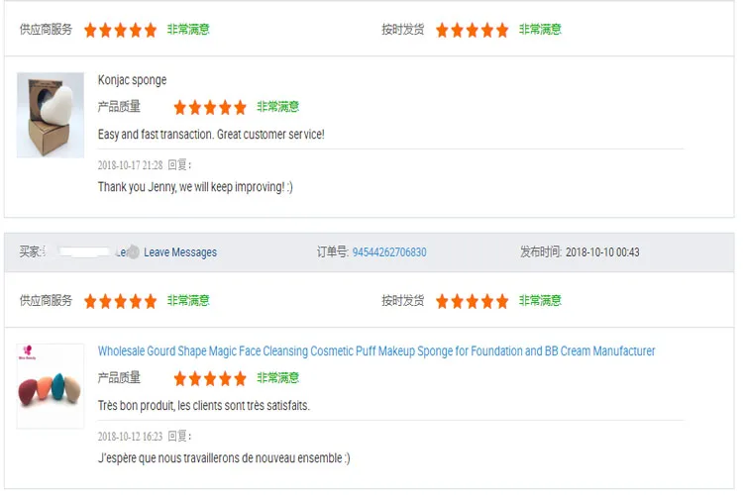Open the colorful makeup sponges thumbnail
Viewport: 743px width, 495px height.
point(51,386)
